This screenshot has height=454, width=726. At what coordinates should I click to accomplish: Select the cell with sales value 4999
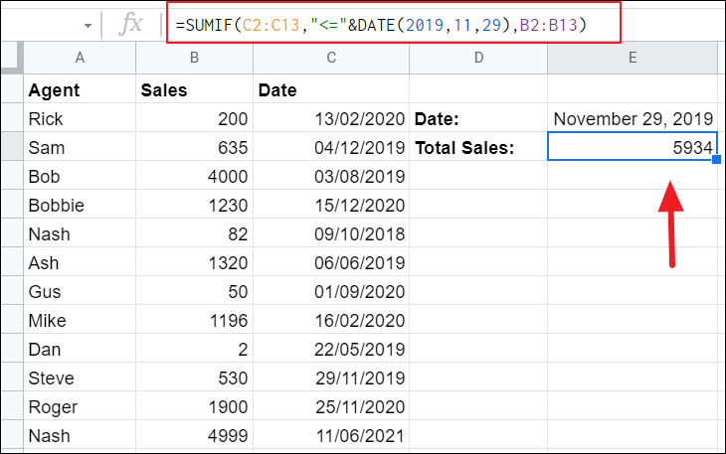tap(194, 436)
